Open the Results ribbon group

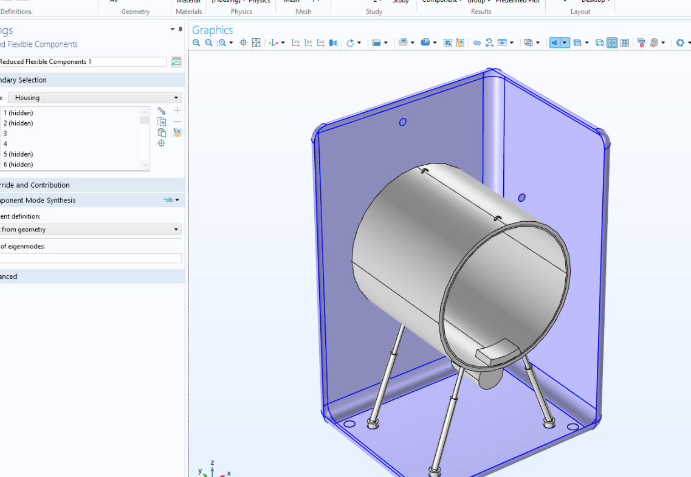coord(481,12)
